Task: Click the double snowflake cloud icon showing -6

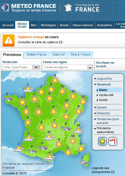Action: click(32, 151)
